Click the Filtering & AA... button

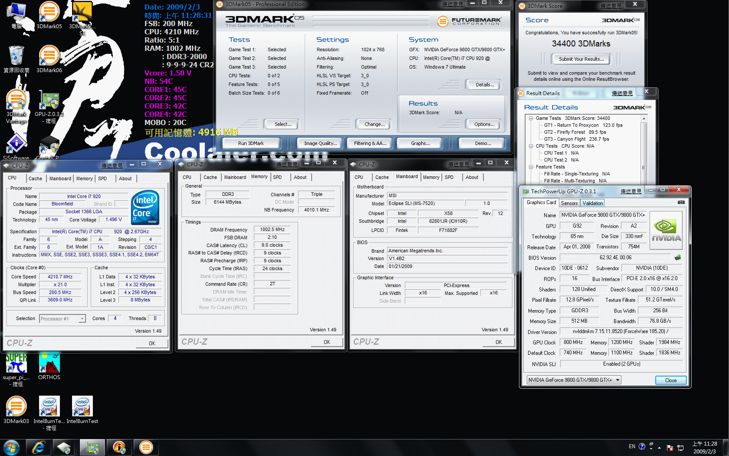(370, 143)
